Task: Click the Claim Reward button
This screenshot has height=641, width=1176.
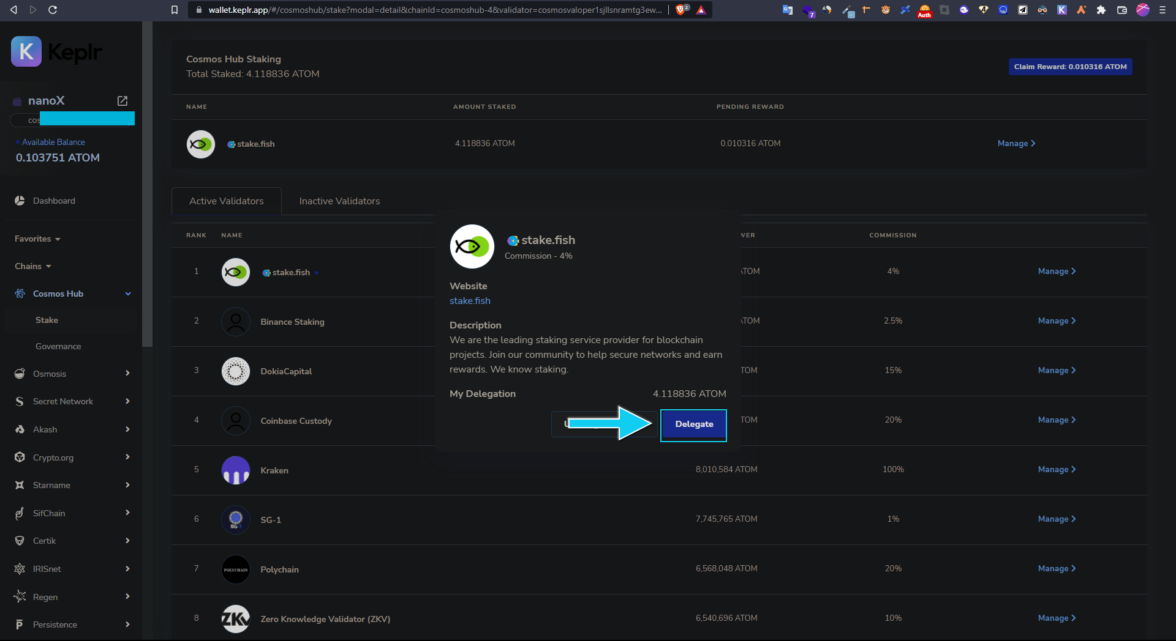Action: (1070, 67)
